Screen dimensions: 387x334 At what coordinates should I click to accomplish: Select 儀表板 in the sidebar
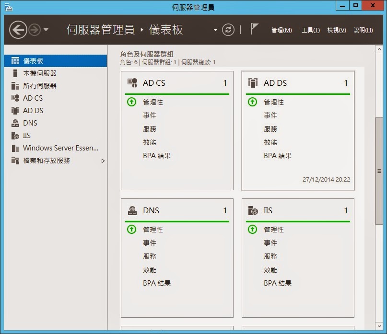tap(56, 61)
